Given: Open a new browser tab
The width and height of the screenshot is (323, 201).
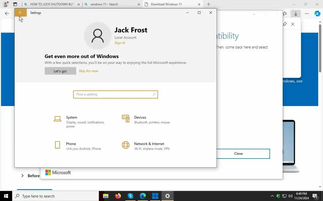Looking at the screenshot, I should pyautogui.click(x=208, y=4).
